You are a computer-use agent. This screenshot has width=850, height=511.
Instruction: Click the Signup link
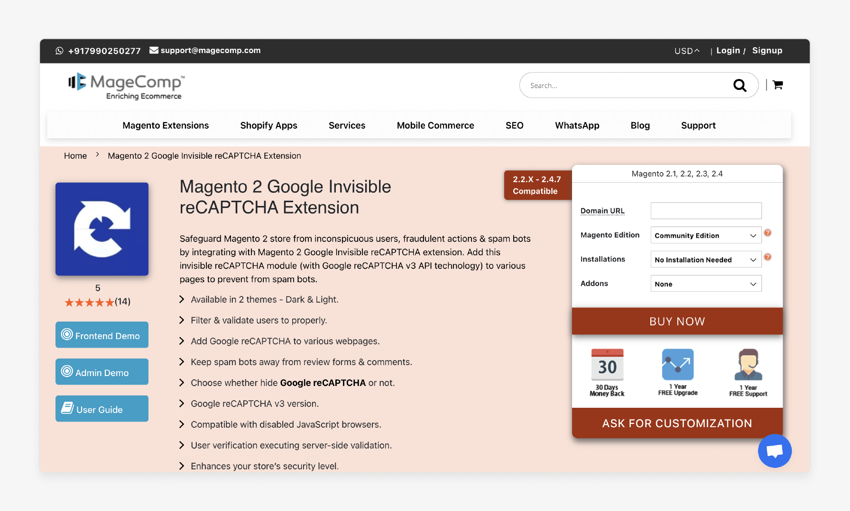767,50
